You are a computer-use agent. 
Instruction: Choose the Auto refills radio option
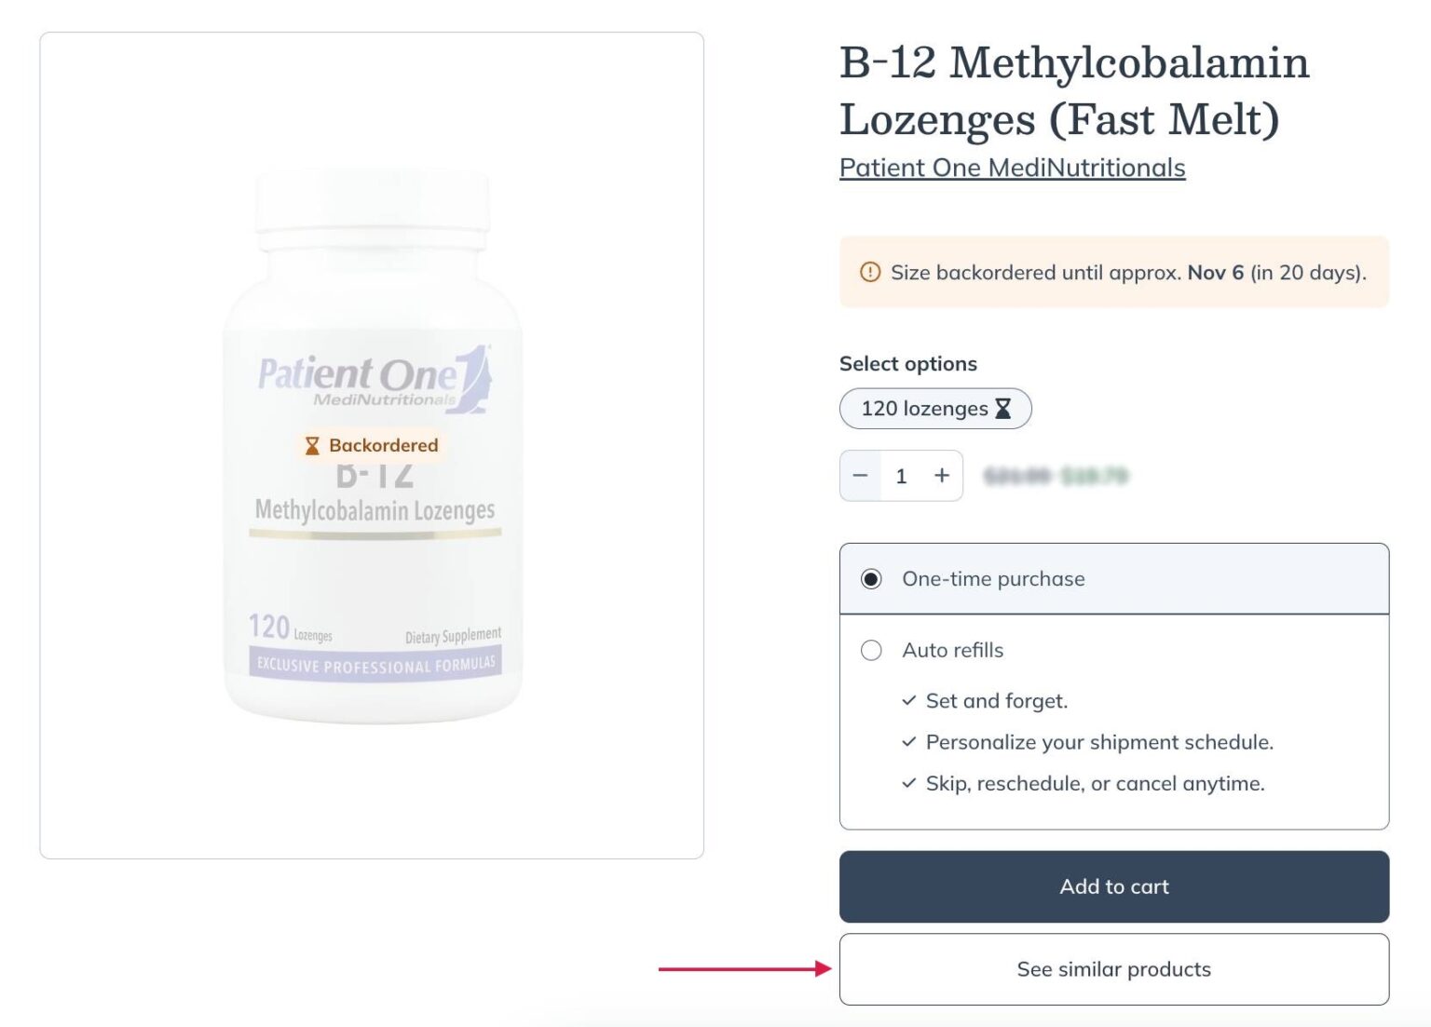coord(871,650)
